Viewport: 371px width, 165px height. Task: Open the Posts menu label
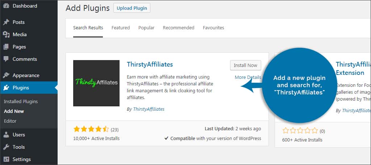[19, 22]
